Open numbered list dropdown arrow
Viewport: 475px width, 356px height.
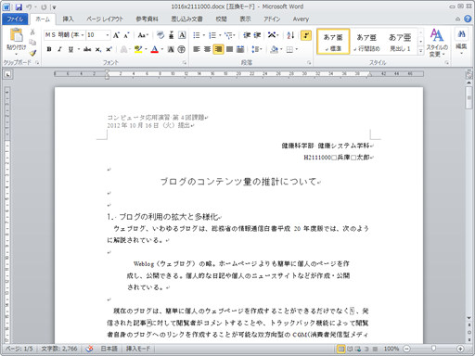(x=220, y=35)
